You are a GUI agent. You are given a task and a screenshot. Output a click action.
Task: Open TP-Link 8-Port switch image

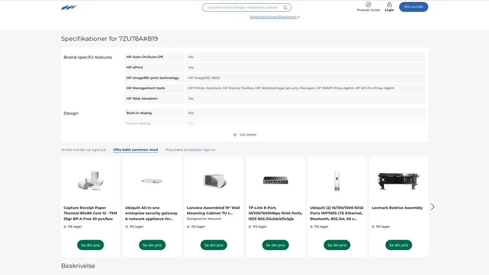[276, 180]
